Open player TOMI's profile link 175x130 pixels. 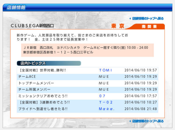[x=106, y=70]
